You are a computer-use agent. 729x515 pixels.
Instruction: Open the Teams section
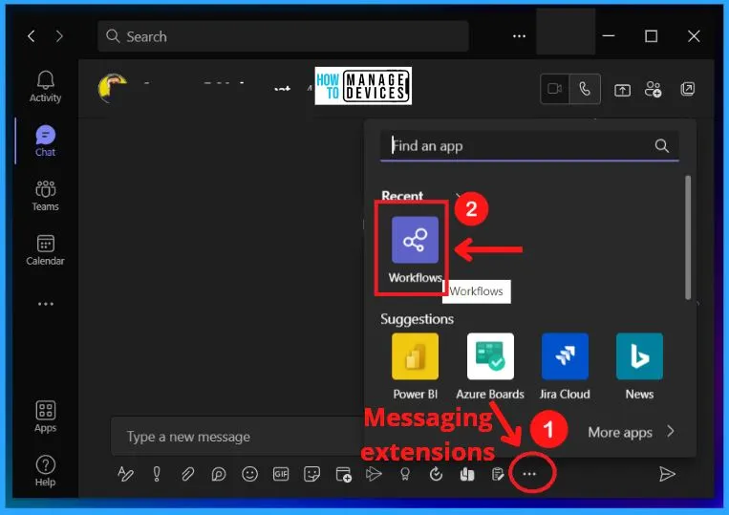pyautogui.click(x=45, y=196)
